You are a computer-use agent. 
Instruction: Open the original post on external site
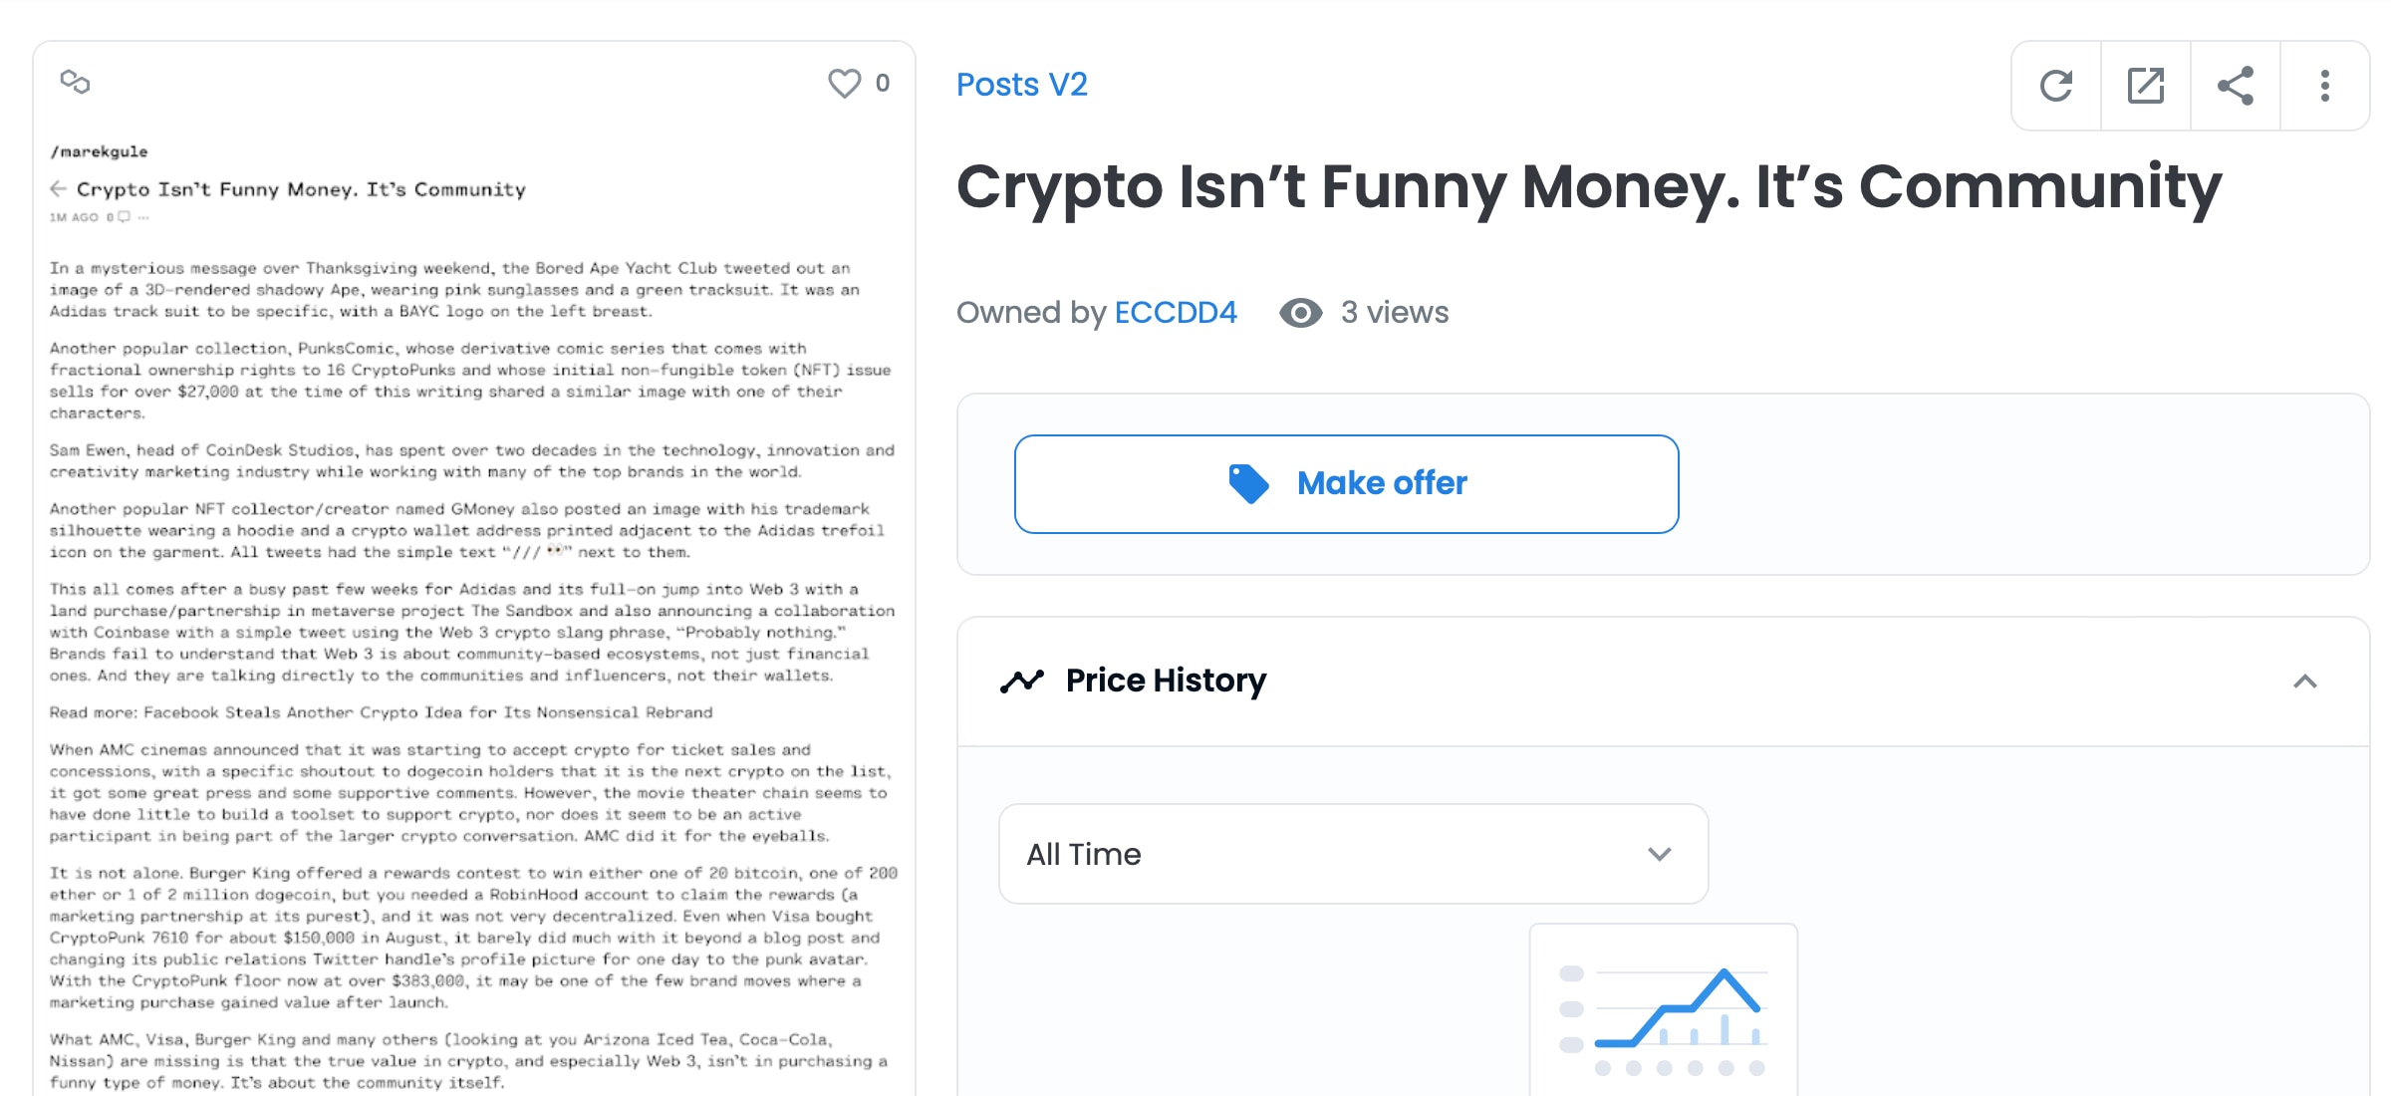(x=2146, y=86)
